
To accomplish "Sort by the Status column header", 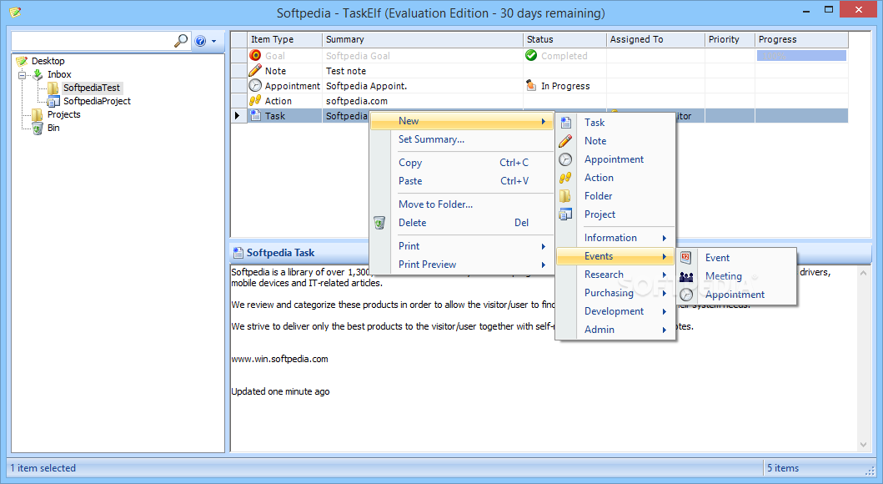I will (564, 39).
